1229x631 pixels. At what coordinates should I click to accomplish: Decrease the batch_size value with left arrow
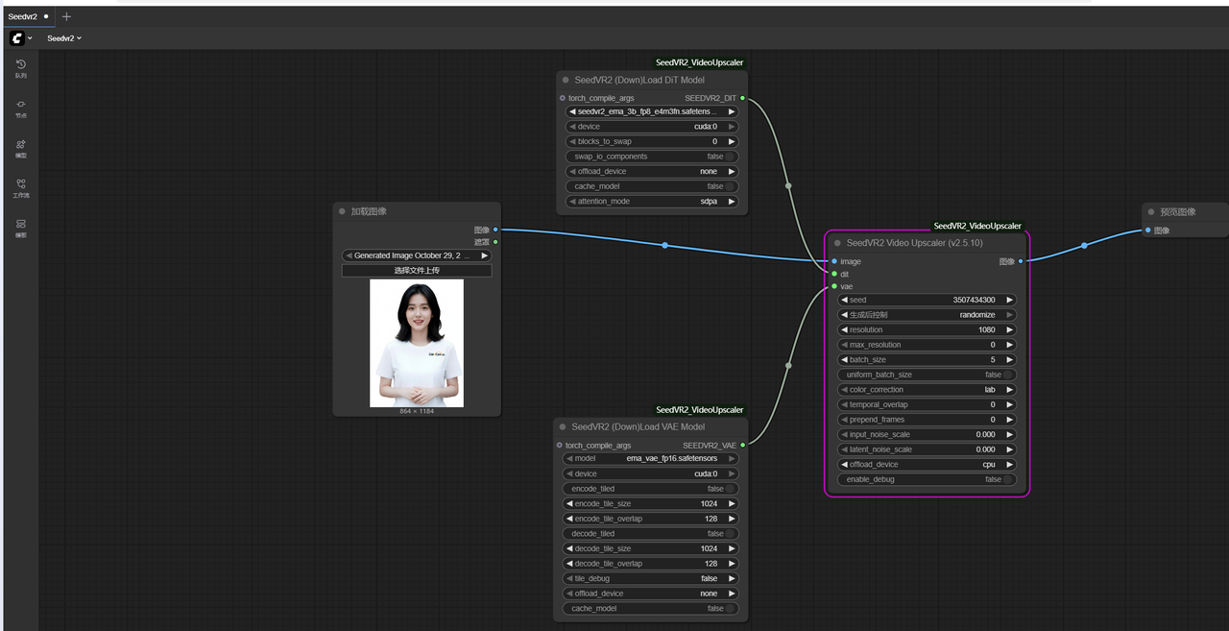coord(844,359)
